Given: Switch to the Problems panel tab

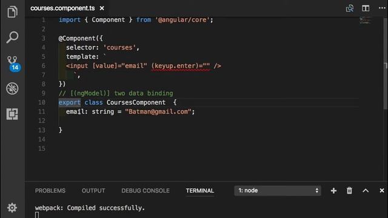Looking at the screenshot, I should 50,191.
